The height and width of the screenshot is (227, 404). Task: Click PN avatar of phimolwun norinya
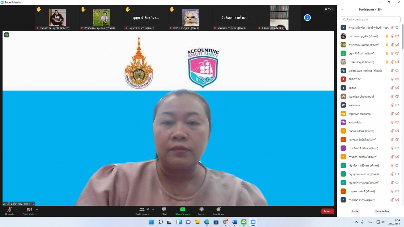[343, 71]
